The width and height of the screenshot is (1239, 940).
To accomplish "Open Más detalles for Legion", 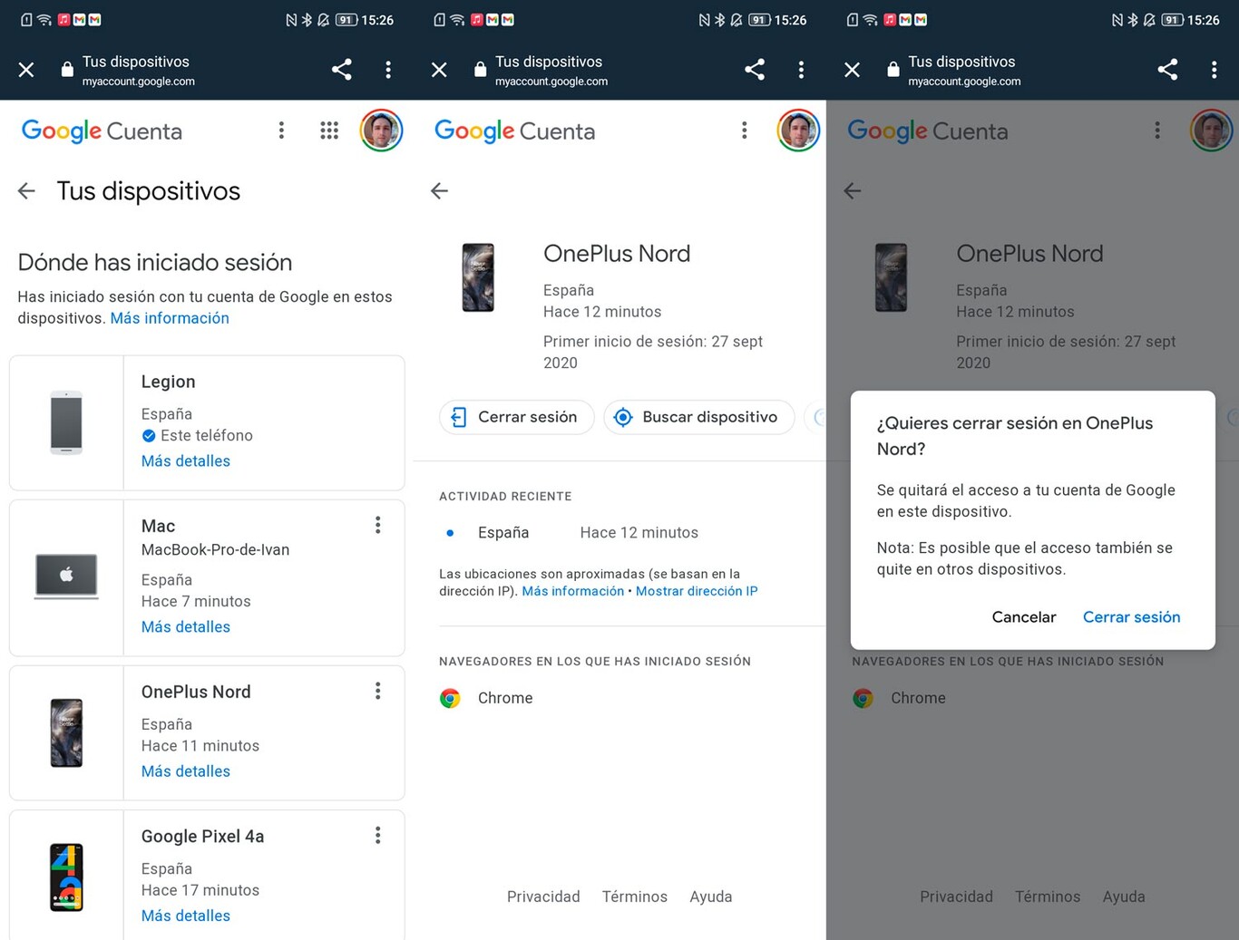I will click(x=186, y=460).
